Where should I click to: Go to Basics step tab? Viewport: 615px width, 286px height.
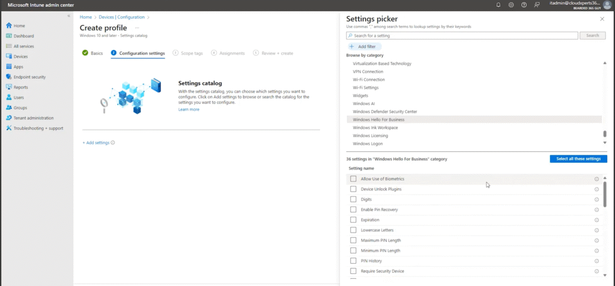tap(92, 53)
